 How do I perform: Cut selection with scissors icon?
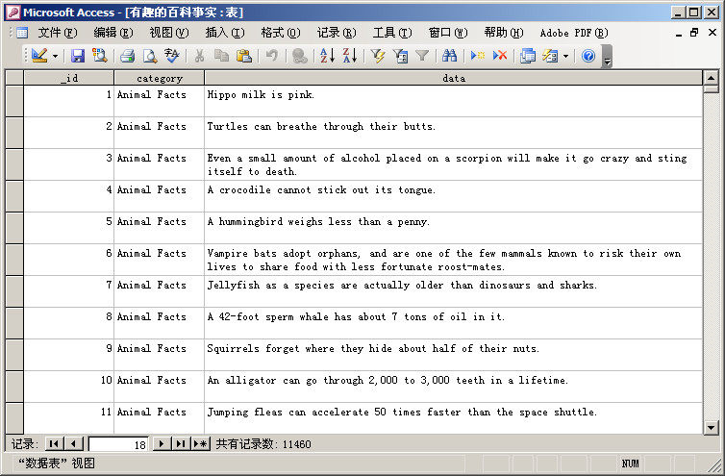click(x=199, y=56)
